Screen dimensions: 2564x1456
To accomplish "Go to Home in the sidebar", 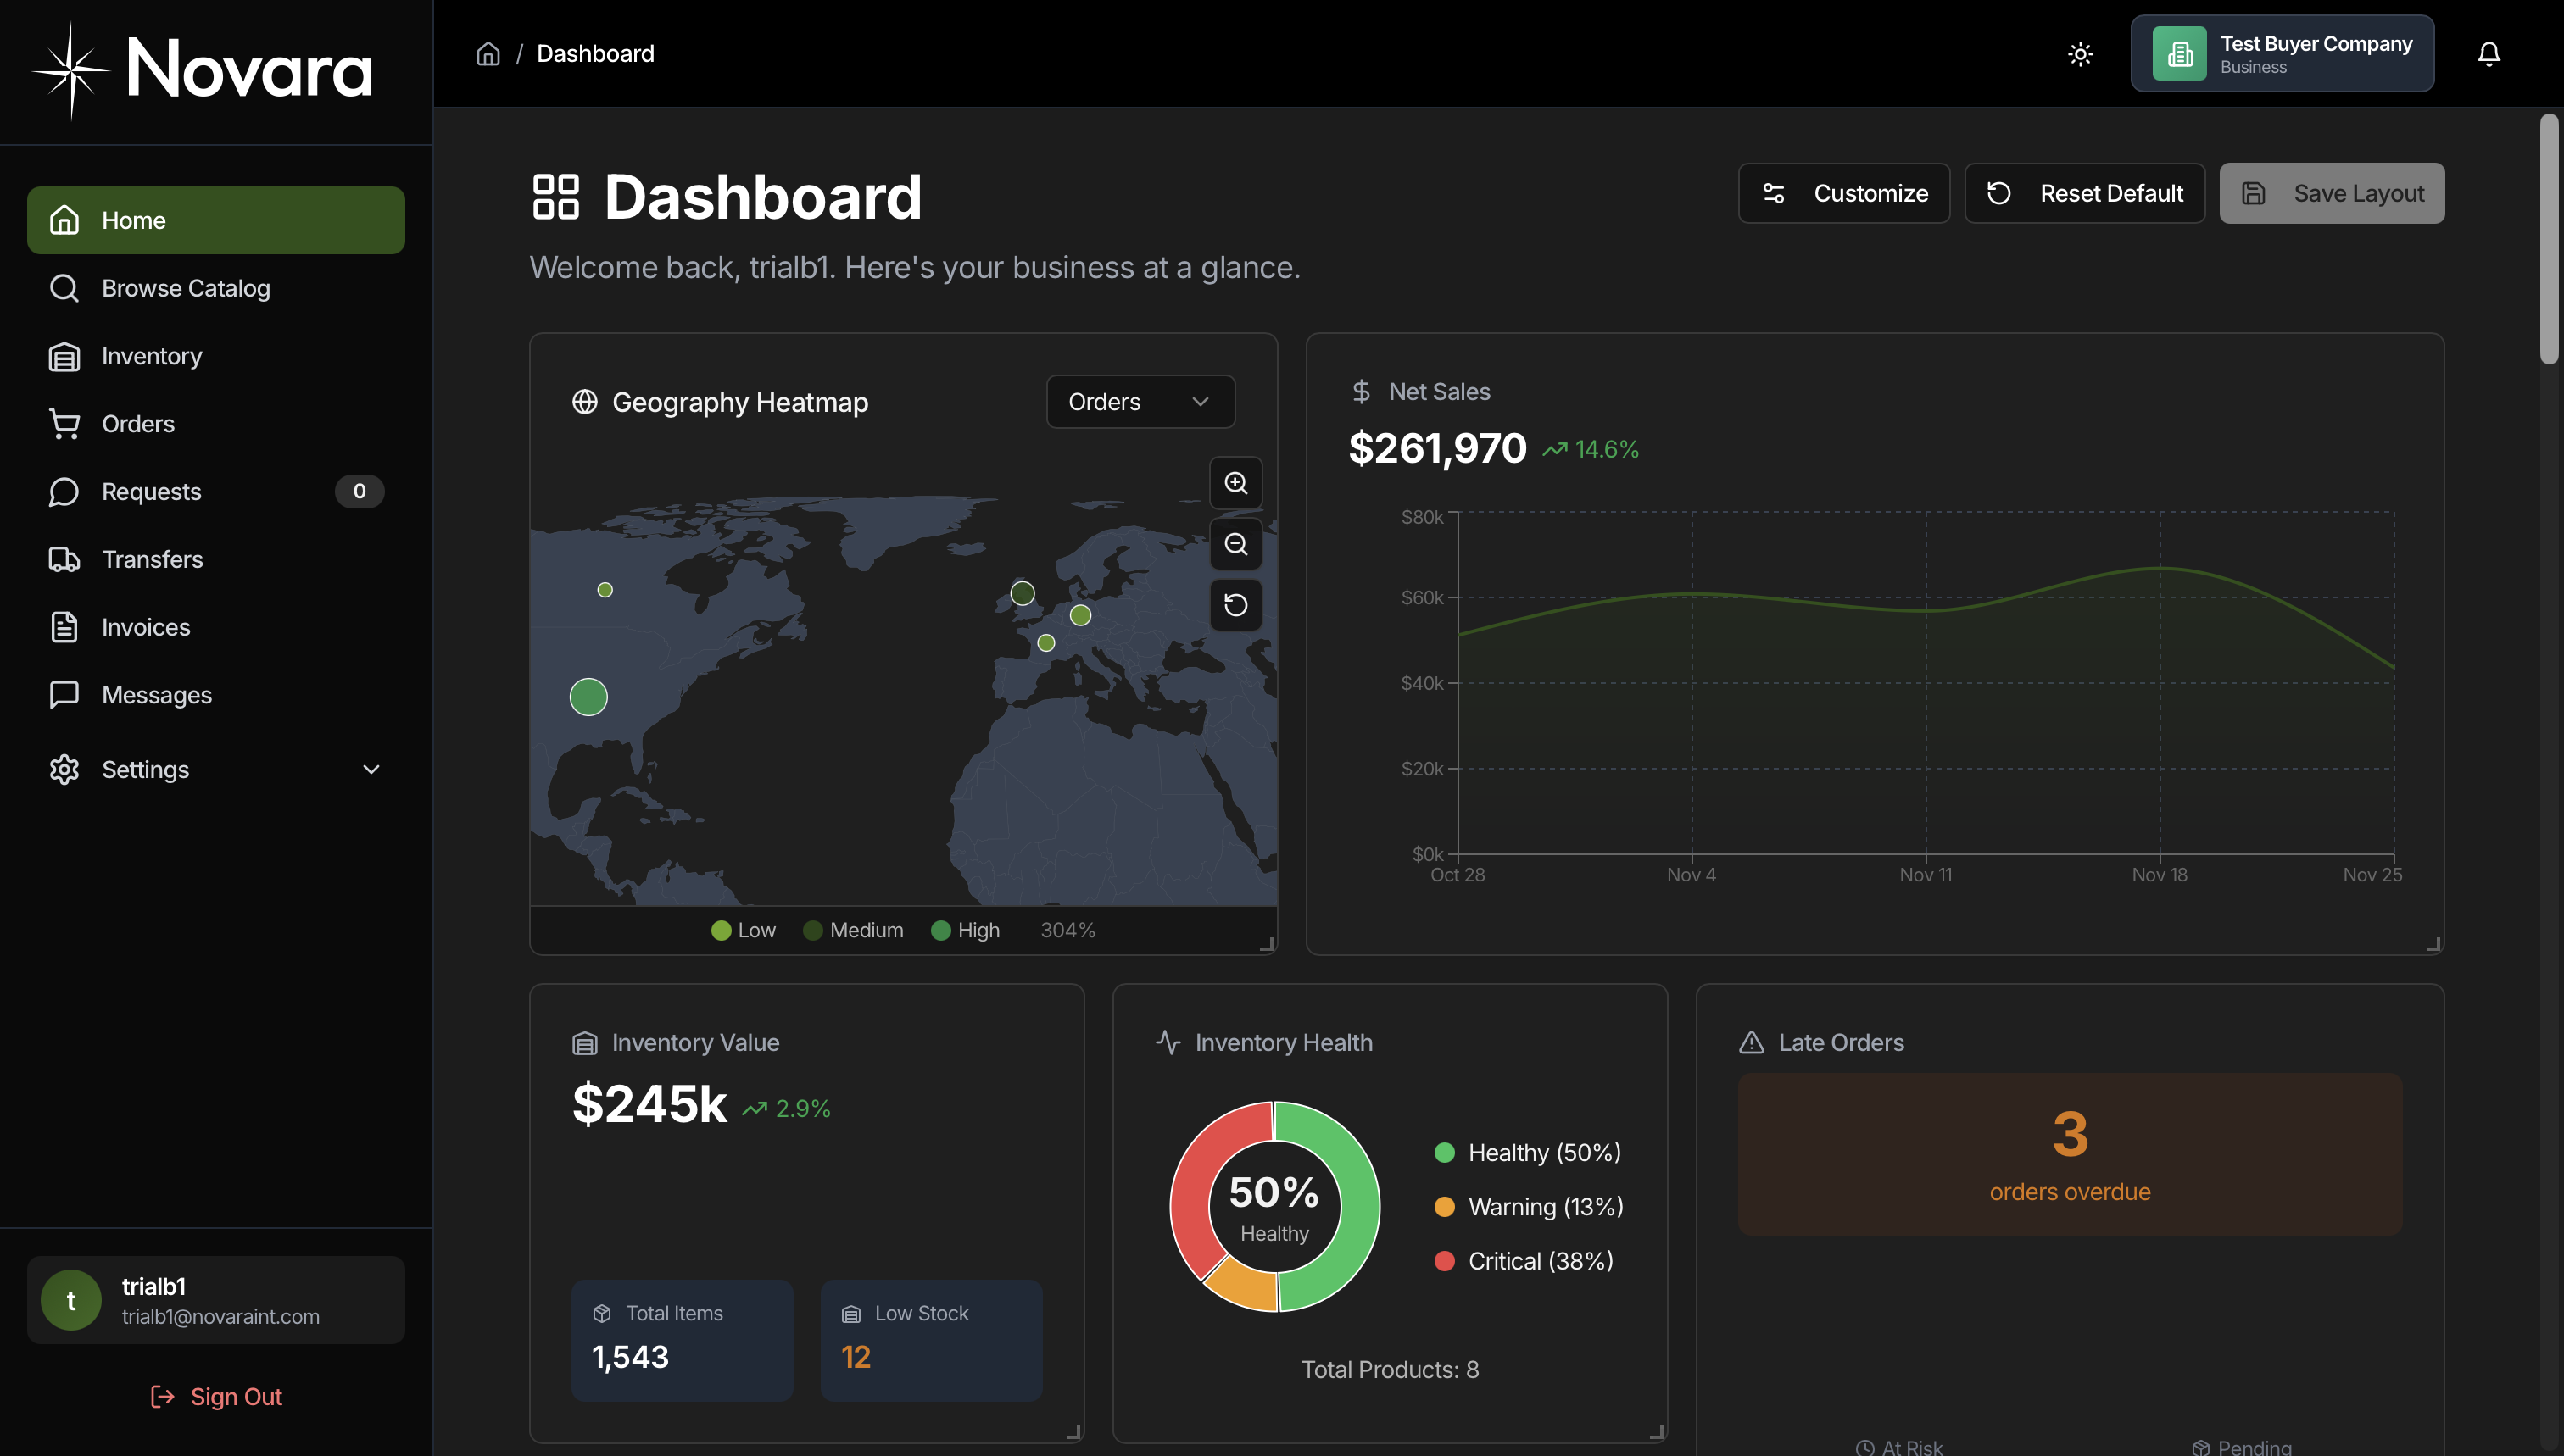I will [216, 220].
